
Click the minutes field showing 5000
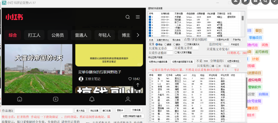point(206,61)
